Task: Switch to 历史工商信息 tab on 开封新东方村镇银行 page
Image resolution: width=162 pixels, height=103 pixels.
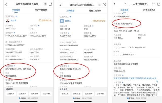Action: pyautogui.click(x=95, y=11)
